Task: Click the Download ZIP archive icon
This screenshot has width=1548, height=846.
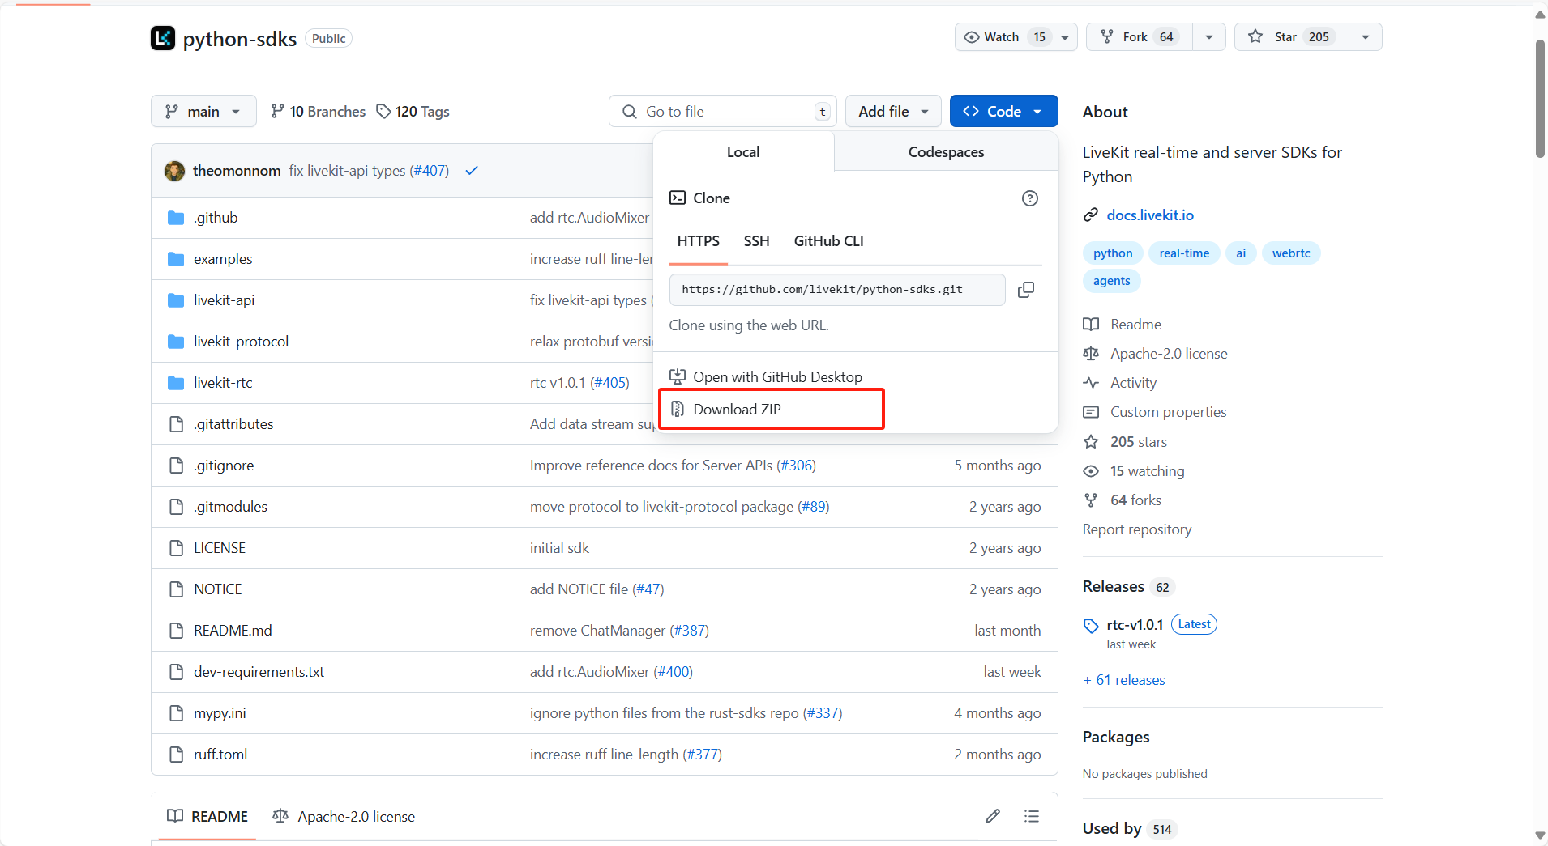Action: click(678, 410)
